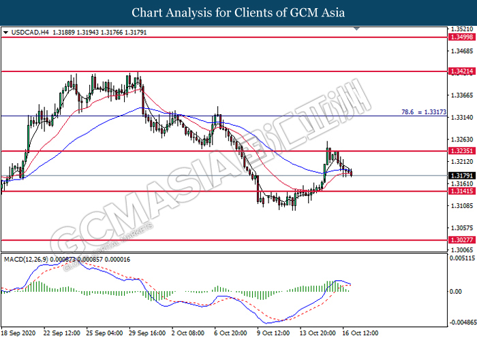Click the 6 Oct 20:00 time label
The image size is (477, 340).
(230, 333)
